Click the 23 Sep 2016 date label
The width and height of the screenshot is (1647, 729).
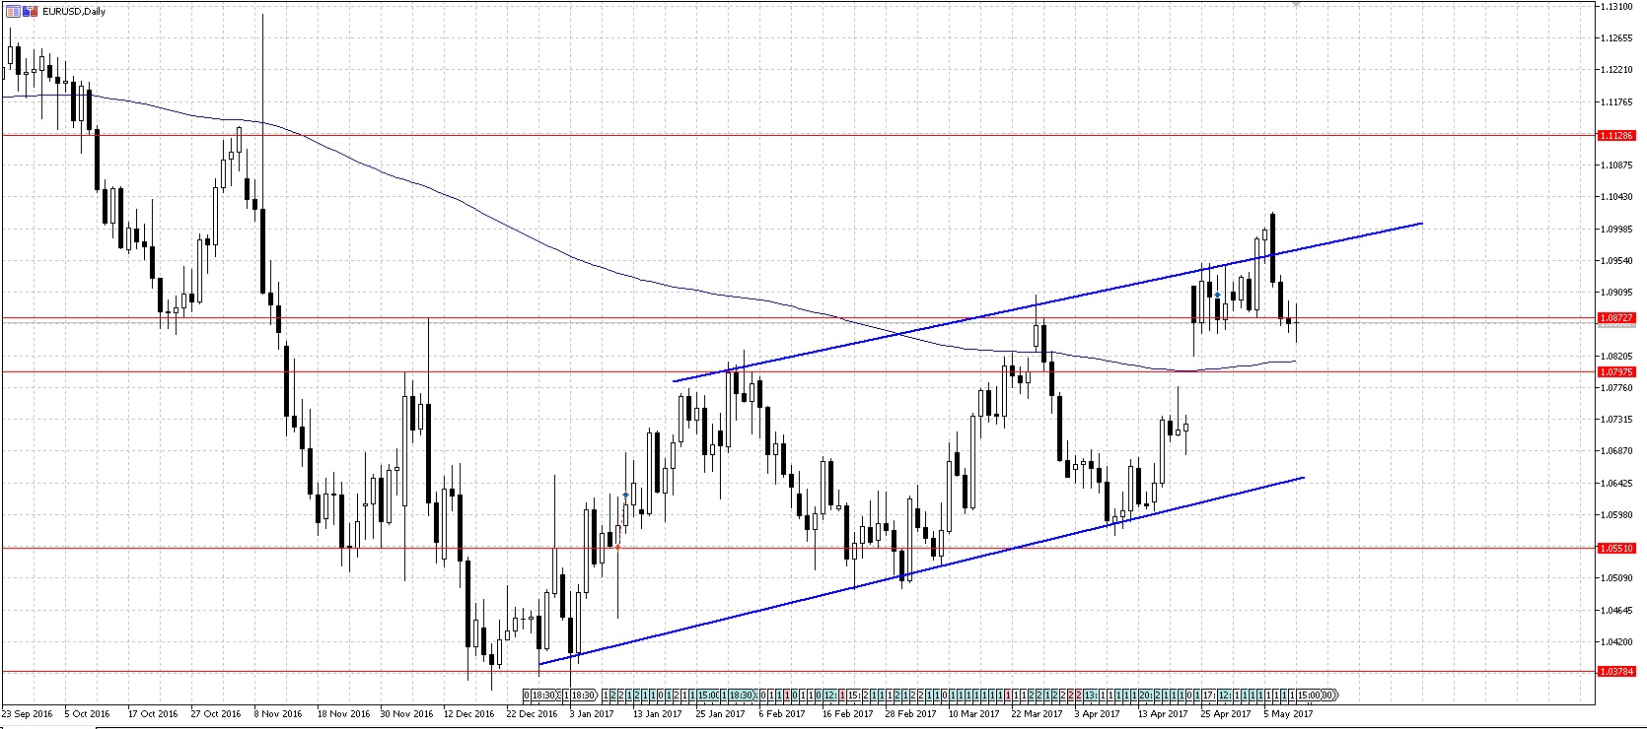coord(28,713)
